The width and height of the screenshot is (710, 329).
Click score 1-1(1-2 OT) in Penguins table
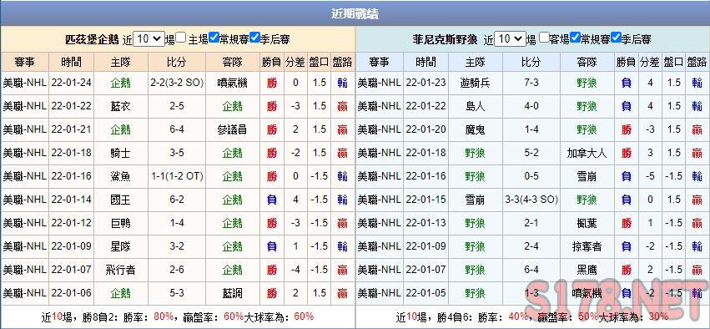tap(177, 176)
